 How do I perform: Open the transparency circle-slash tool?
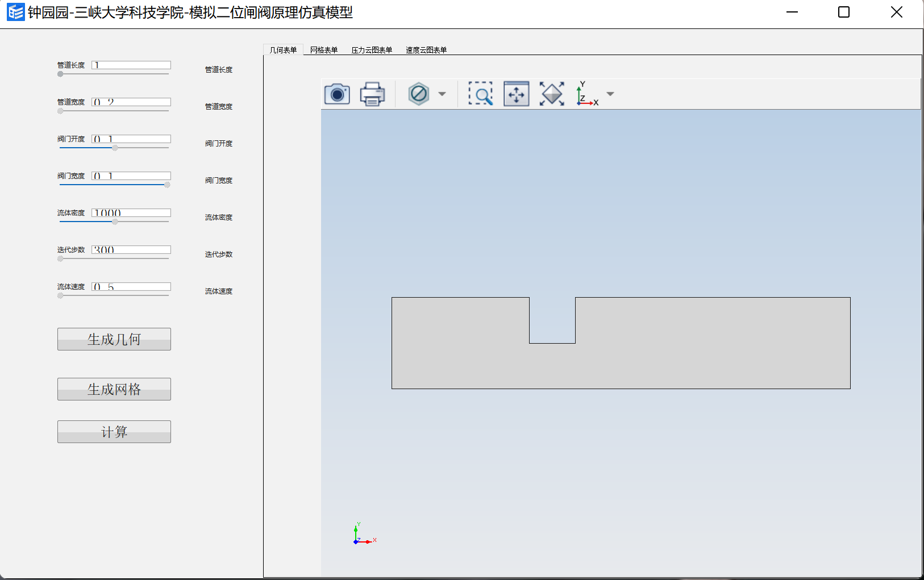point(419,94)
